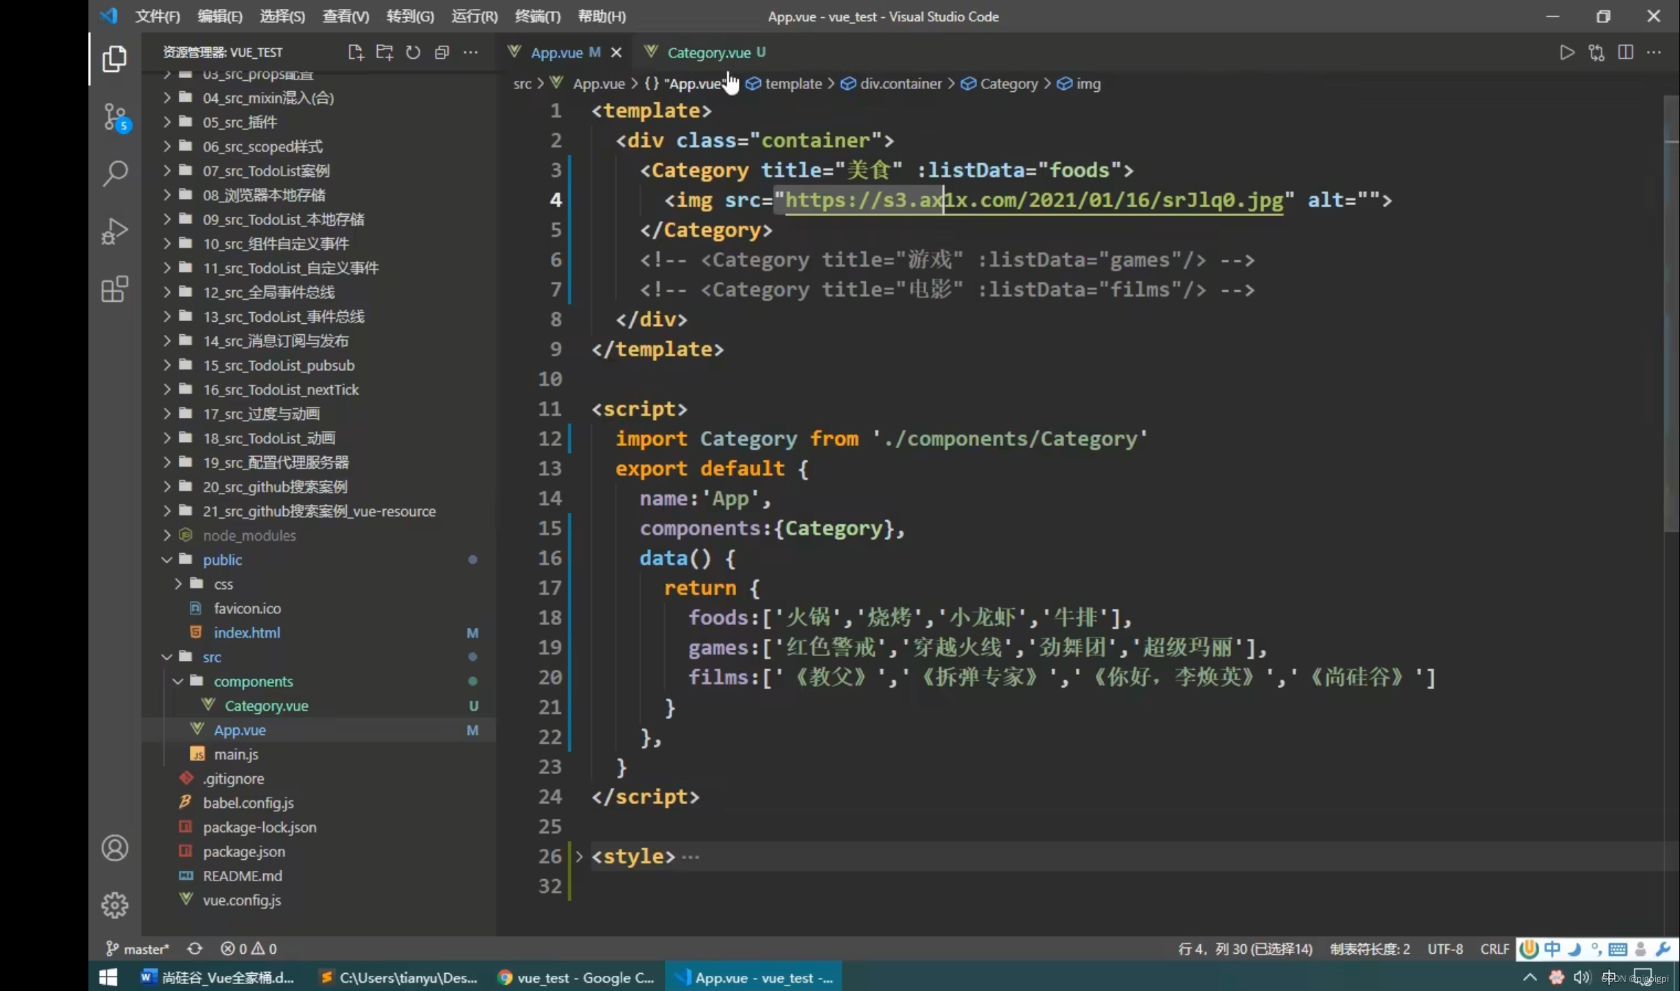Viewport: 1680px width, 991px height.
Task: Run the code with play icon
Action: pyautogui.click(x=1567, y=52)
